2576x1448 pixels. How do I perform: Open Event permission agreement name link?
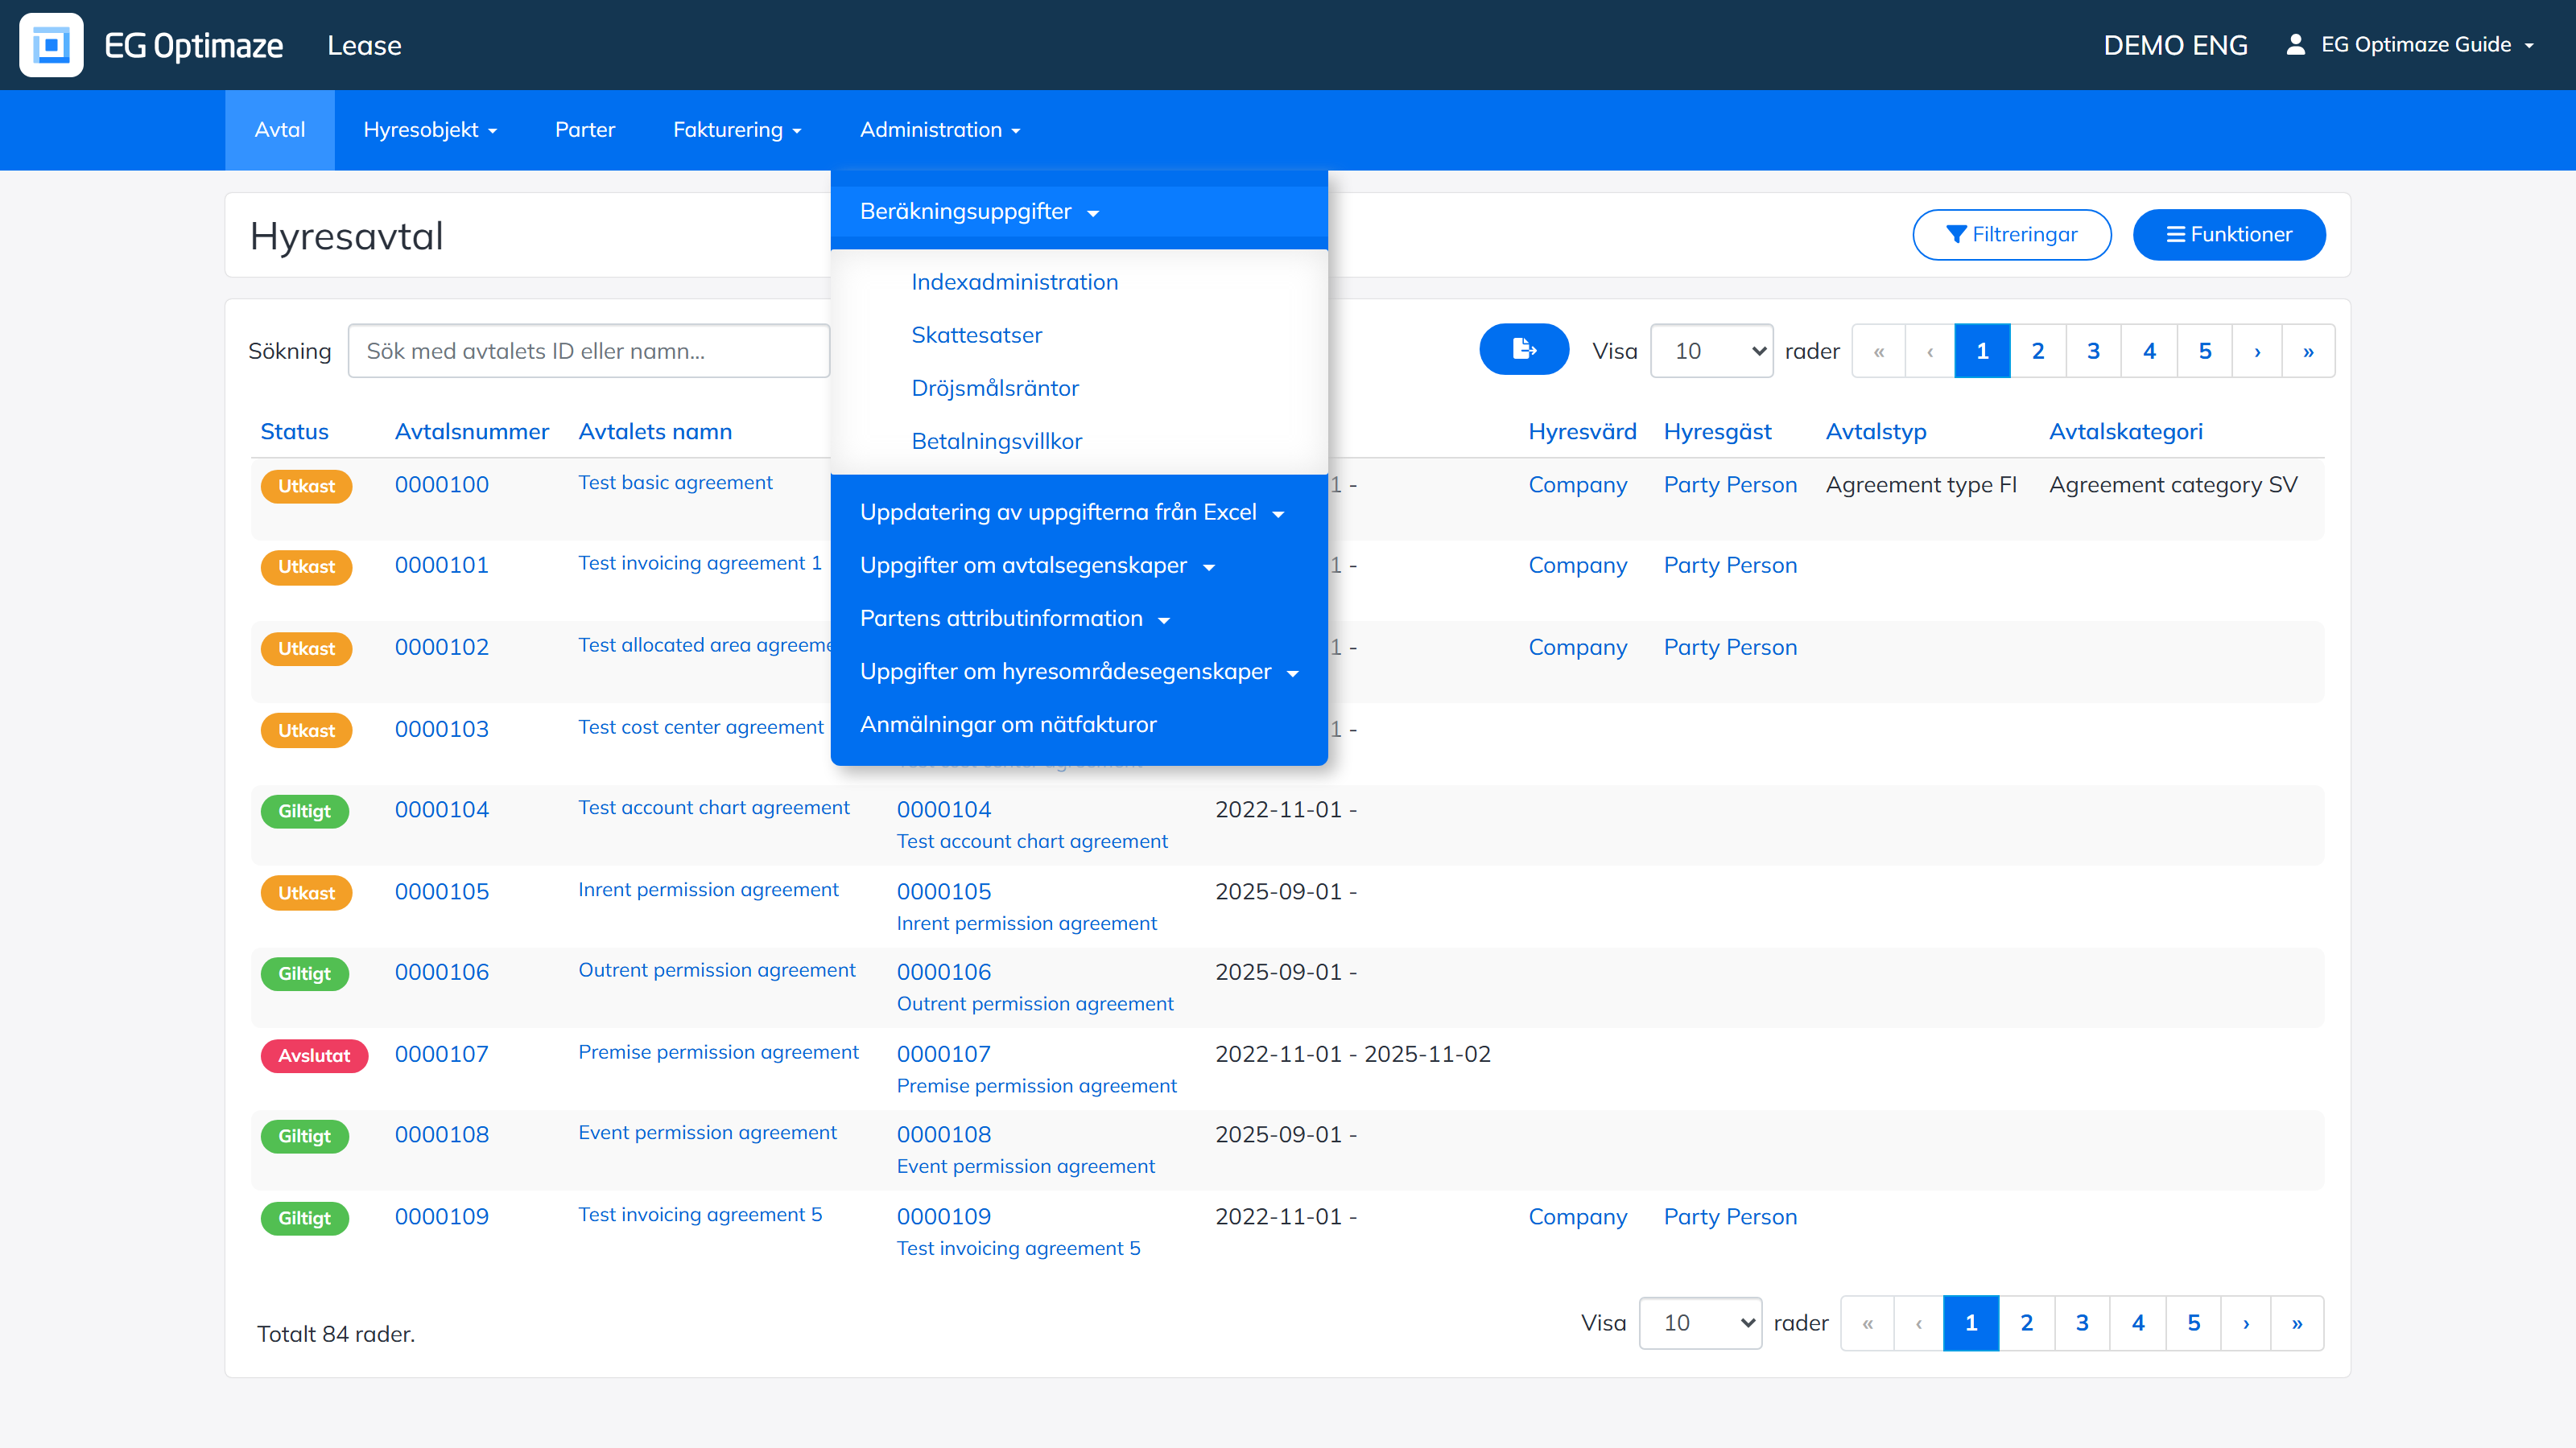tap(707, 1132)
